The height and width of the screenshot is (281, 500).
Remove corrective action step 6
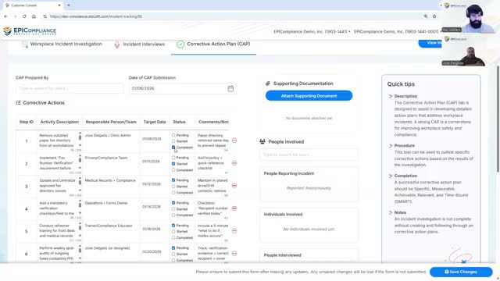pos(234,253)
